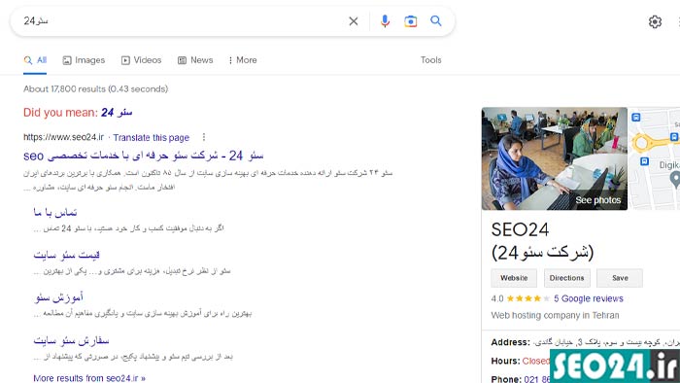Open options dots next to seo24.ir result
The image size is (680, 383).
[204, 137]
